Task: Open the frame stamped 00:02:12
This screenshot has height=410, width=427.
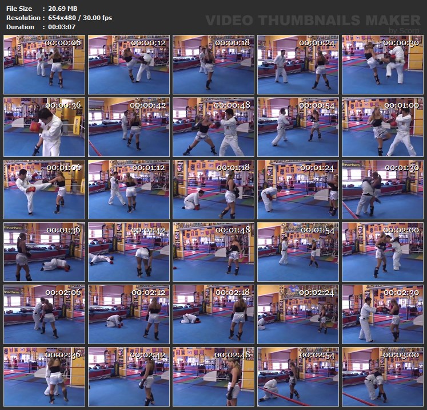Action: (129, 314)
